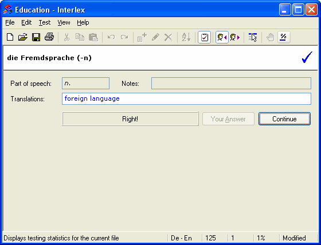Toggle the test mode clipboard checkmark icon
This screenshot has width=321, height=245.
pos(204,37)
